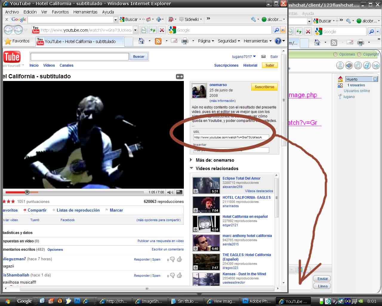Open the marc anthony hotel california thumbnail
Screen dimensions: 382x306
click(206, 243)
